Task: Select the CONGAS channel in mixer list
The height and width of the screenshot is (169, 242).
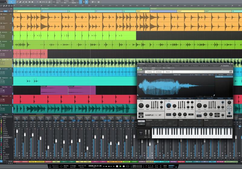Action: [x=5, y=134]
